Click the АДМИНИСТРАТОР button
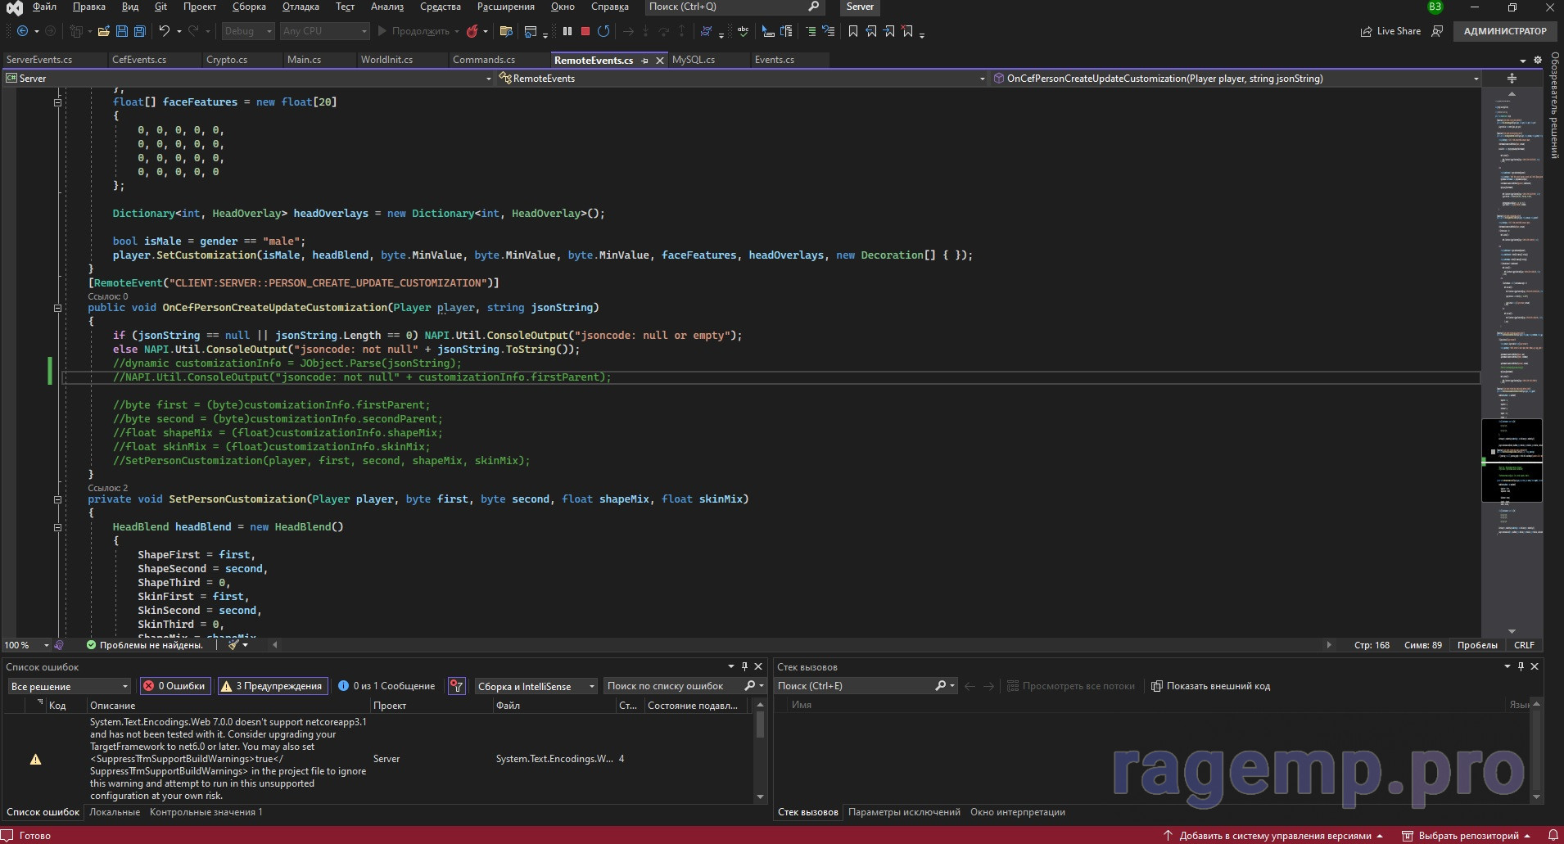 pyautogui.click(x=1504, y=31)
